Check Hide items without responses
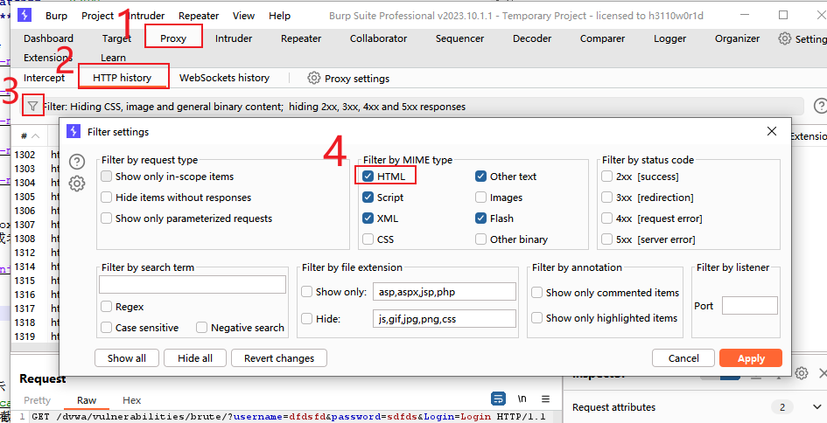Screen dimensions: 827x423 click(x=107, y=198)
